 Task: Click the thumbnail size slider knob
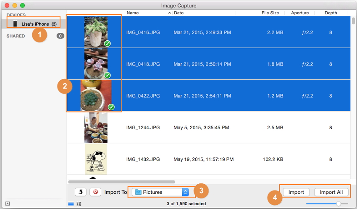[339, 204]
